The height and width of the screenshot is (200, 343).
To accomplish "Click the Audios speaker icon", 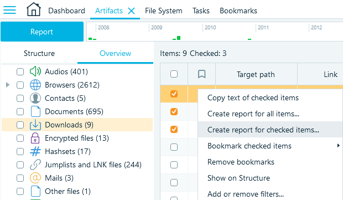I will [x=35, y=71].
